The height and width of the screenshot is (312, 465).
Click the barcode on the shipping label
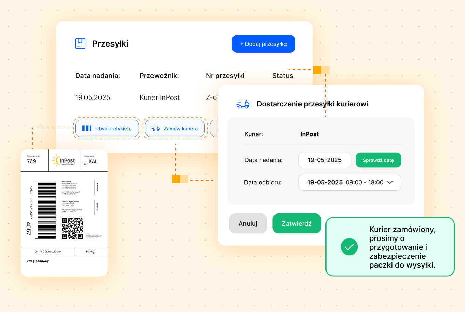47,210
